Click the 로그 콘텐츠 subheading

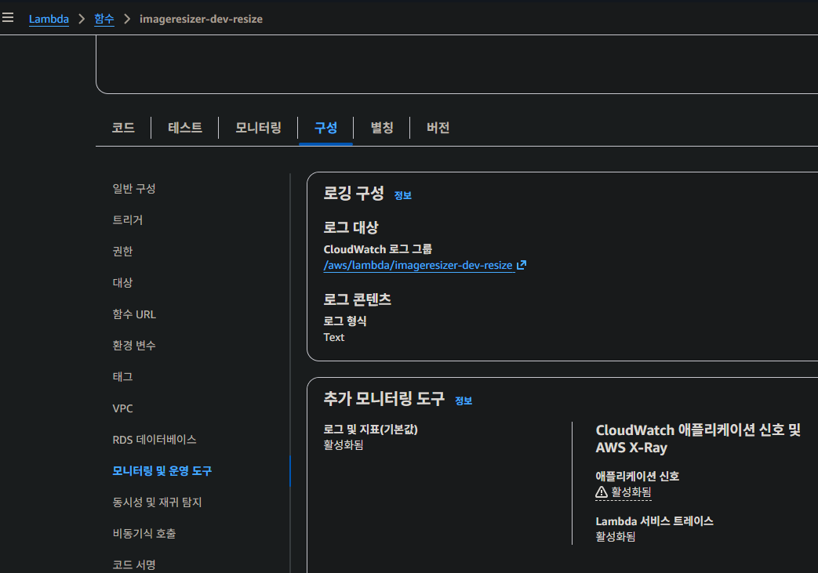click(357, 299)
